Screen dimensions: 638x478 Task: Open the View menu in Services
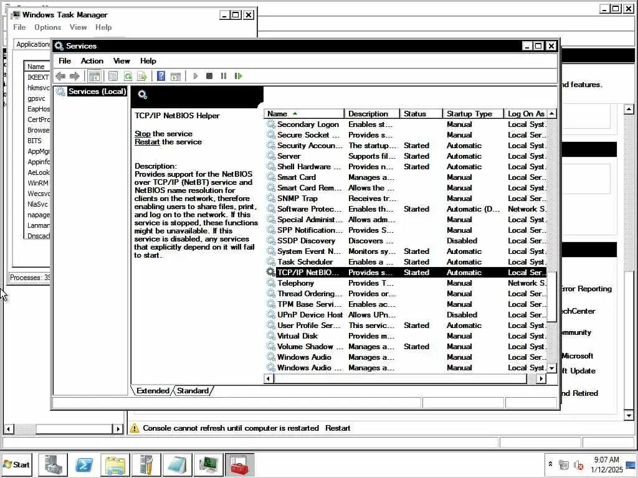pyautogui.click(x=121, y=61)
